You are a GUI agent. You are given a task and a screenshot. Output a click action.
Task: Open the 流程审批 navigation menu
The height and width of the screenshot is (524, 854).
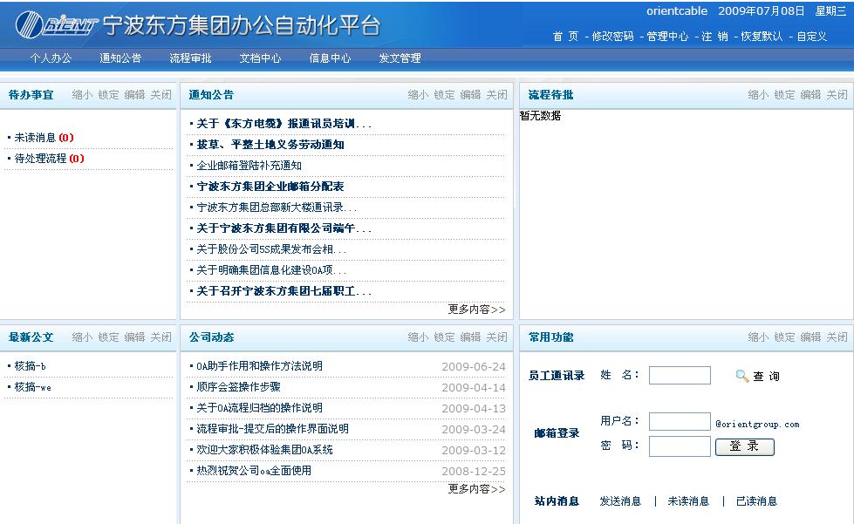point(190,58)
